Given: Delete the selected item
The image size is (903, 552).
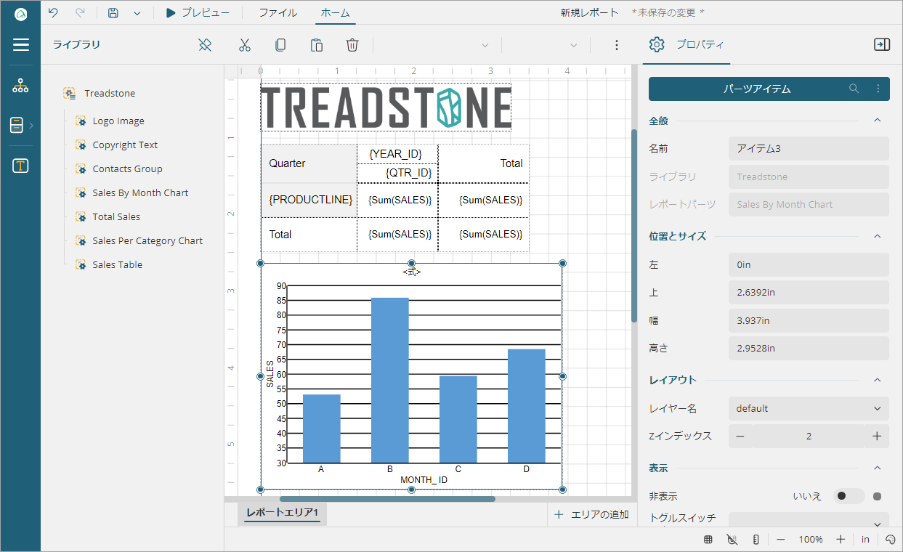Looking at the screenshot, I should click(x=352, y=45).
